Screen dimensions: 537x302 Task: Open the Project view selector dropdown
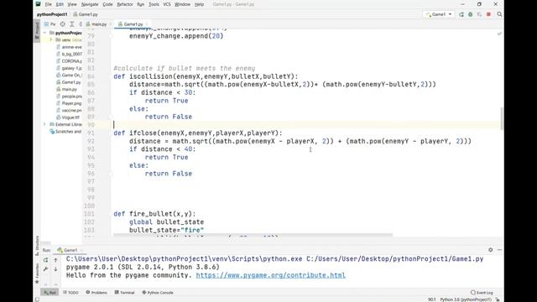[50, 24]
